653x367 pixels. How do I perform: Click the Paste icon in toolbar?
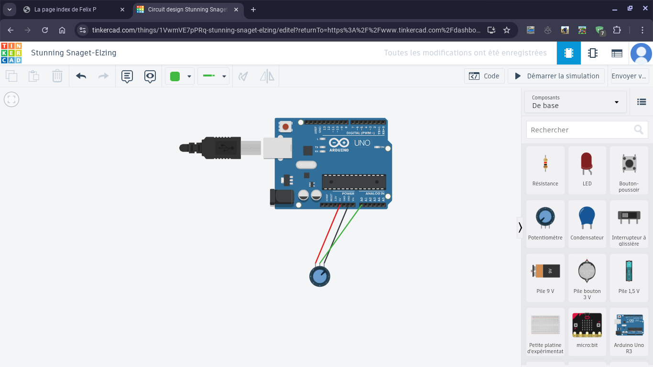(33, 76)
